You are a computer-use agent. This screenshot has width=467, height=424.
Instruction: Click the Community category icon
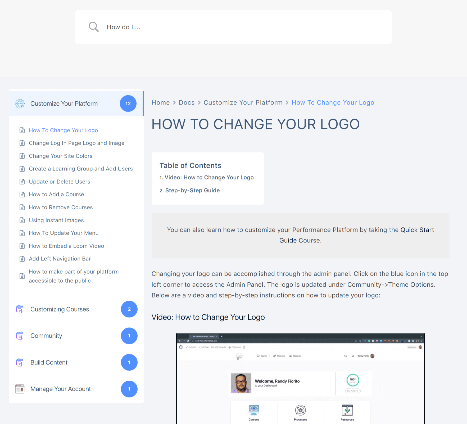point(20,336)
